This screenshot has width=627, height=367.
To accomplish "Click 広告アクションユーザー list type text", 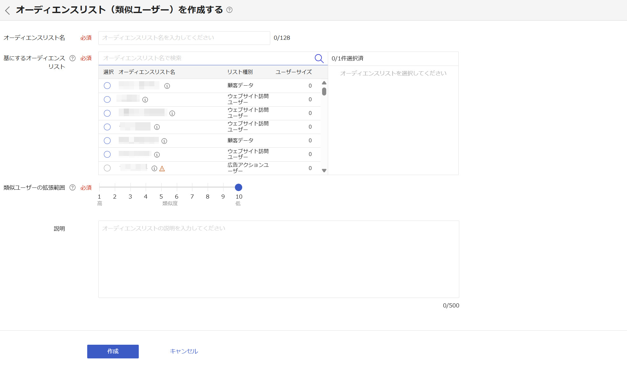I will (248, 168).
